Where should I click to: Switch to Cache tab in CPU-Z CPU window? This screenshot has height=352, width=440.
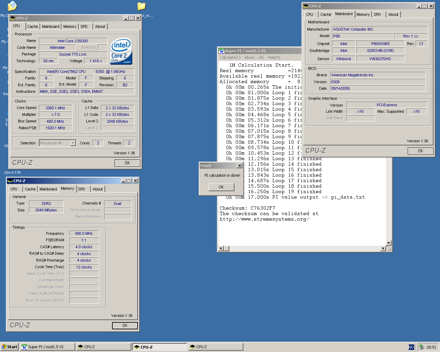click(33, 26)
